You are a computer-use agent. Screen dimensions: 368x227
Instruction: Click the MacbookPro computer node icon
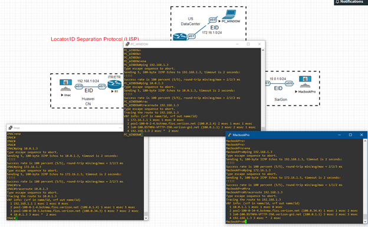[305, 82]
